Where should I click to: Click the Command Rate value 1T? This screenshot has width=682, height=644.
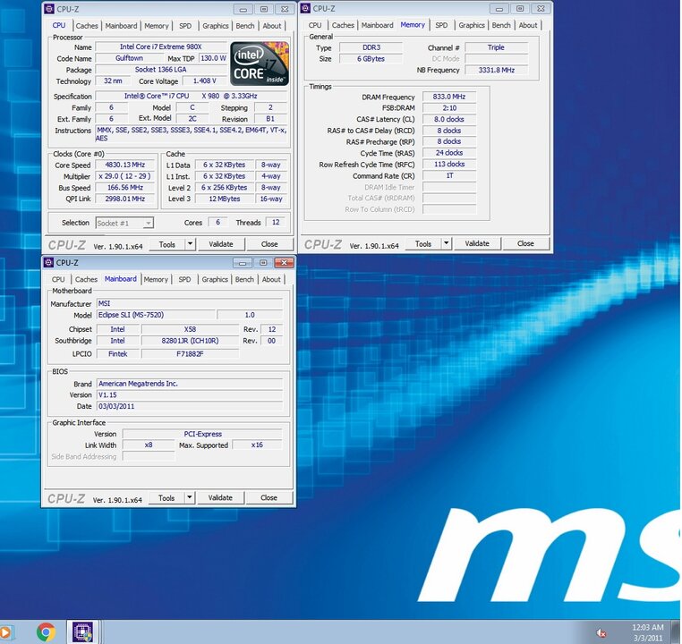point(449,175)
